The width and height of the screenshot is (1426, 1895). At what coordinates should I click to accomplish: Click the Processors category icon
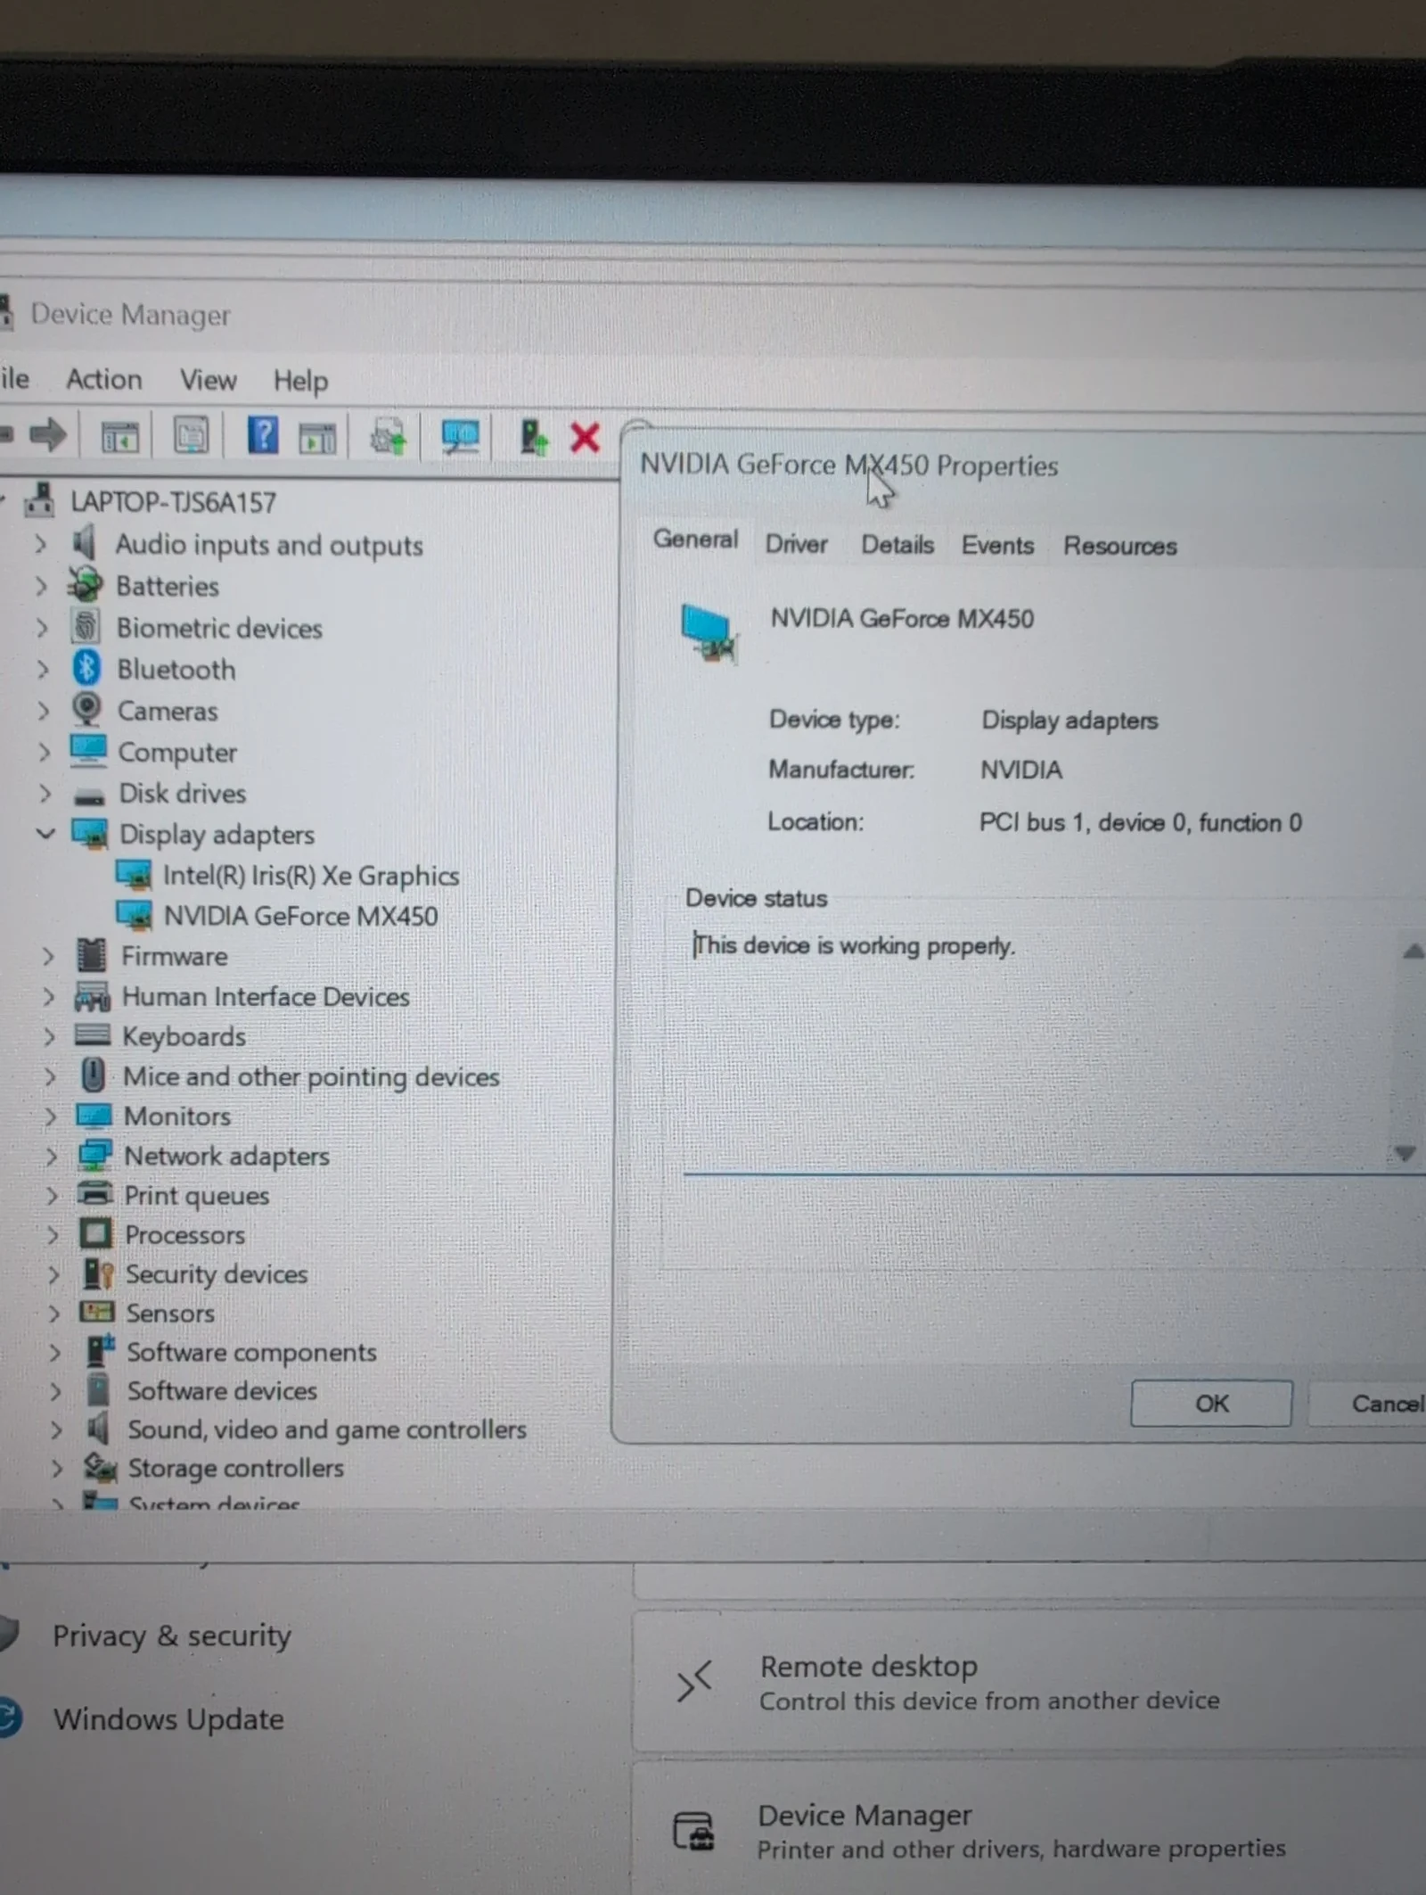[95, 1233]
